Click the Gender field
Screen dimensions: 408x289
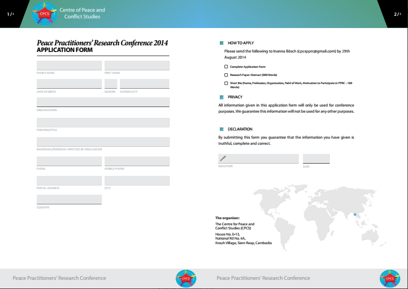111,84
